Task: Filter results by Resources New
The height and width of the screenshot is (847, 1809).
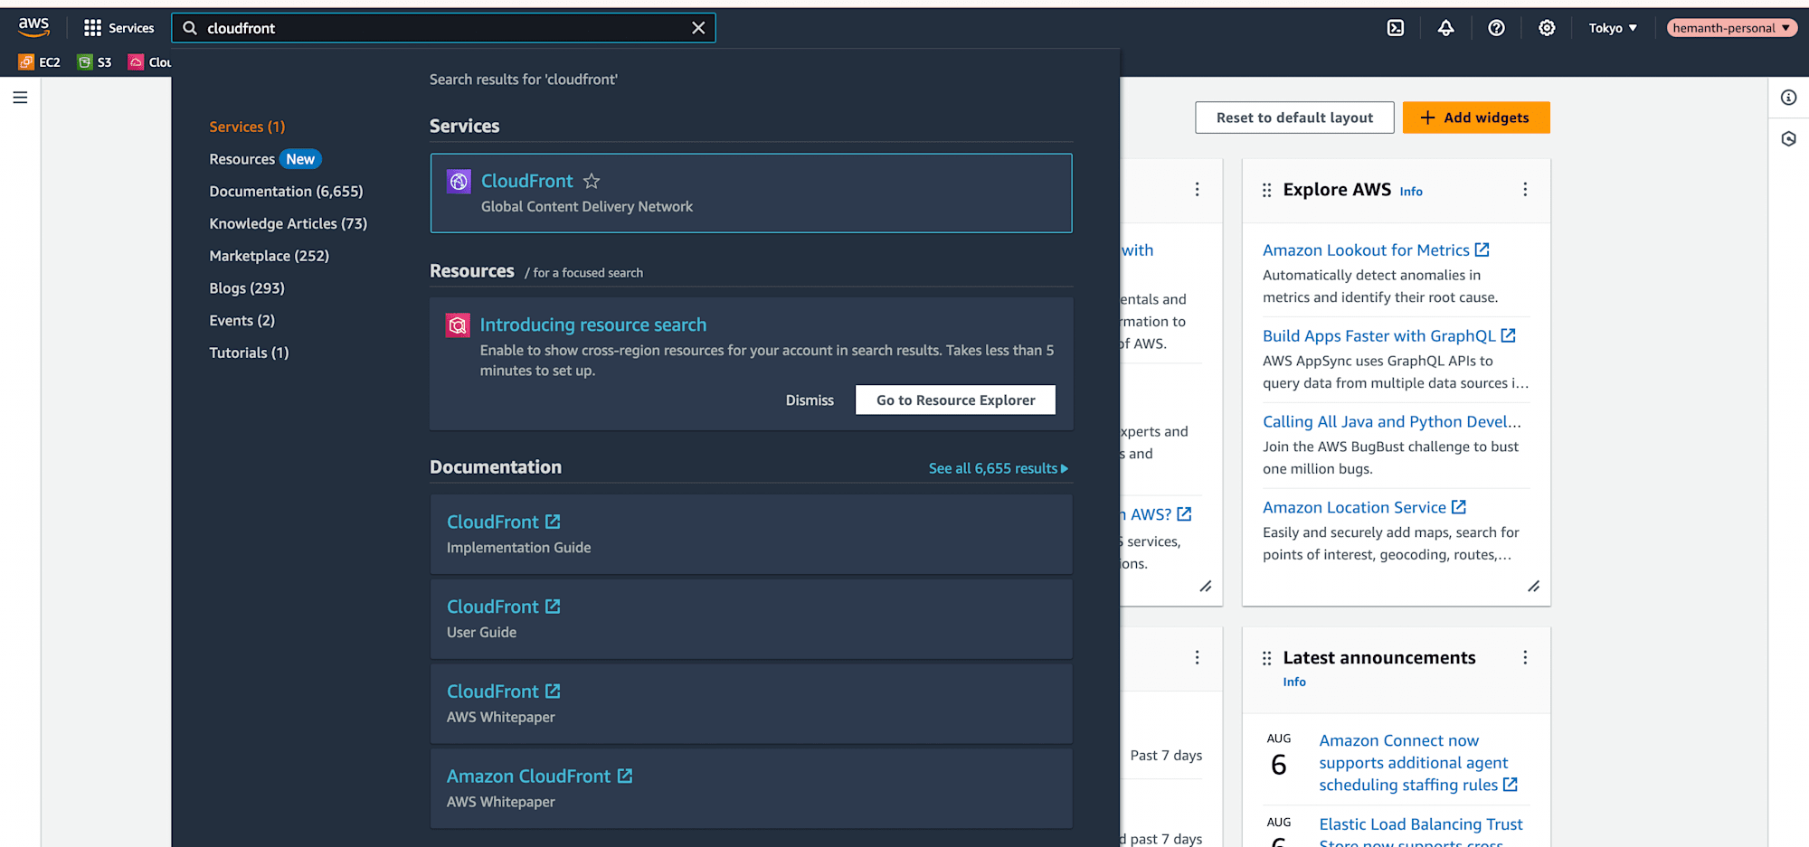Action: pyautogui.click(x=265, y=159)
